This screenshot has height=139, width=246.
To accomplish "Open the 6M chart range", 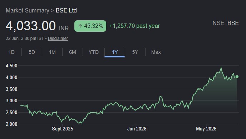I will pos(73,52).
